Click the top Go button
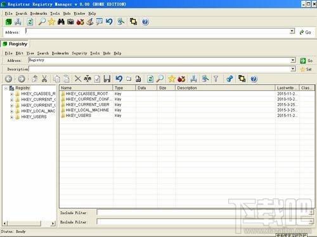The width and height of the screenshot is (317, 237). click(306, 32)
